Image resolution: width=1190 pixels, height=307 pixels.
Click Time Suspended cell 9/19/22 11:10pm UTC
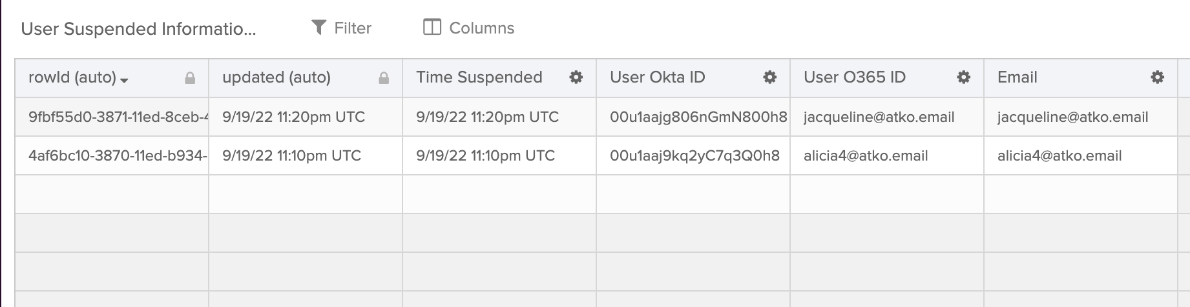(485, 155)
